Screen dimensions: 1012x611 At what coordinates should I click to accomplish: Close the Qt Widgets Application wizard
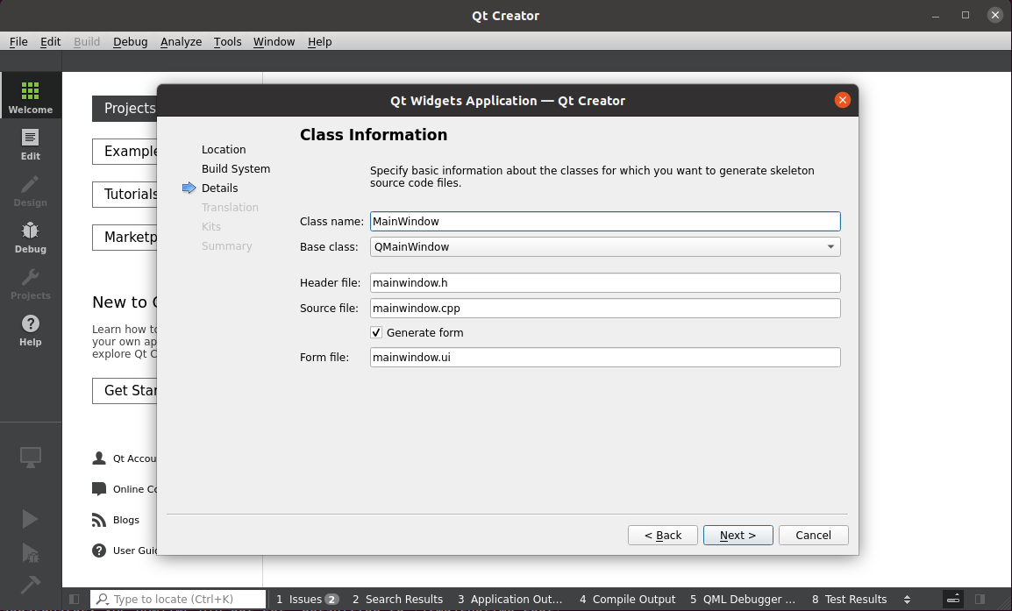tap(842, 100)
